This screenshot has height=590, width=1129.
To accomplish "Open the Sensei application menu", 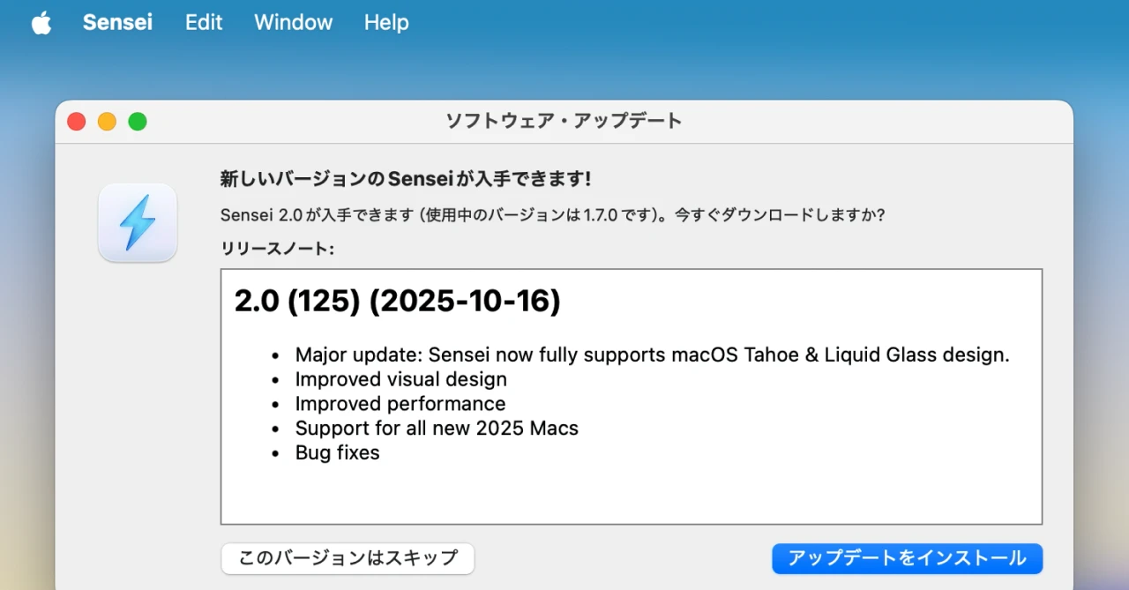I will [117, 22].
